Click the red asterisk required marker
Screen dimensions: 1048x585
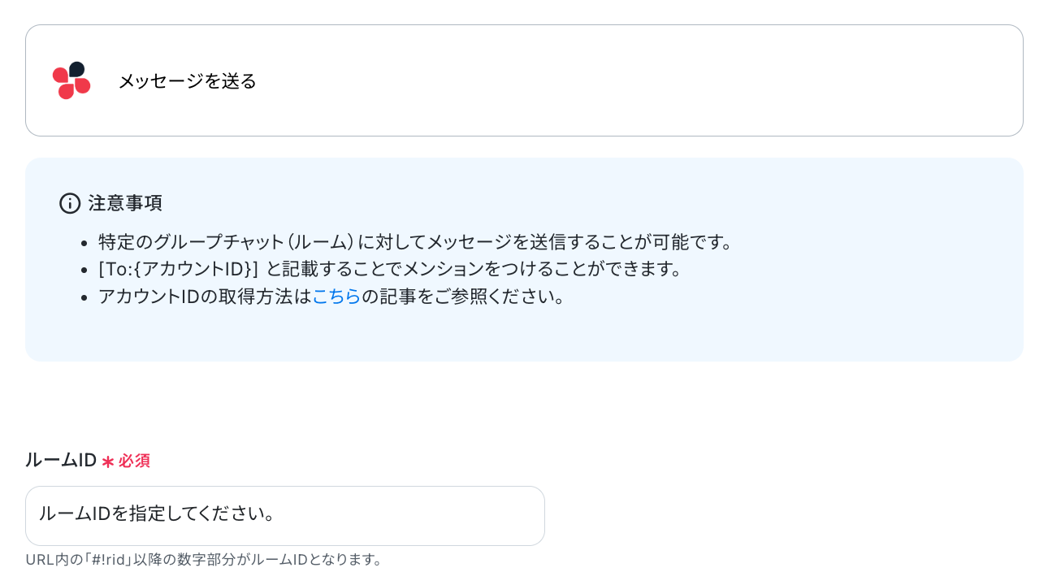point(108,461)
